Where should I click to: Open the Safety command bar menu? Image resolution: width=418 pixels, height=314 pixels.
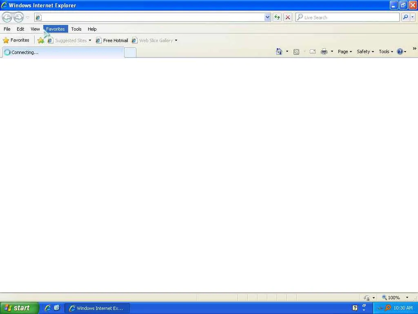(x=365, y=52)
